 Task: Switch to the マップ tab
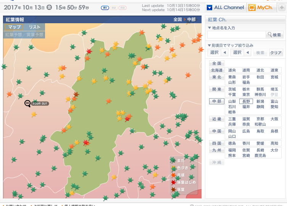pos(14,27)
